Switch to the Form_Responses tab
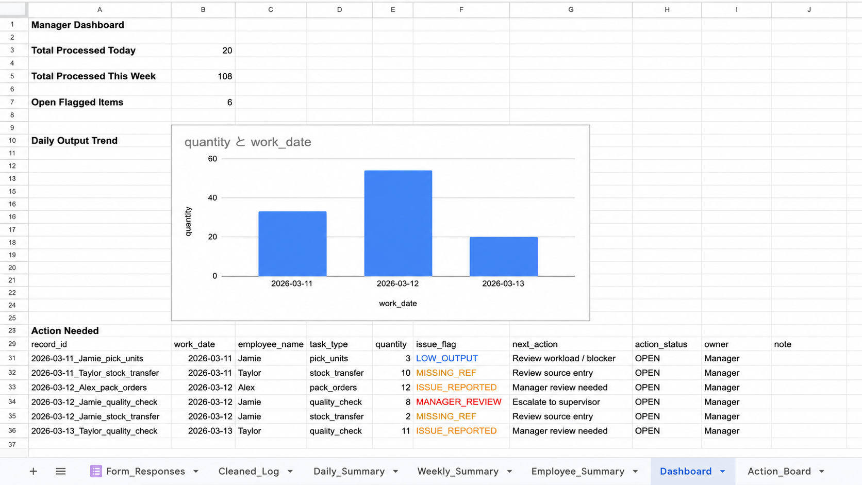The image size is (862, 485). coord(145,471)
